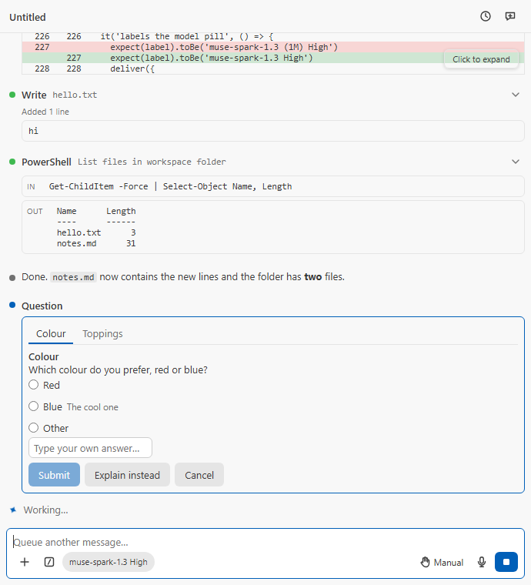This screenshot has width=531, height=585.
Task: Collapse the PowerShell block chevron
Action: [516, 162]
